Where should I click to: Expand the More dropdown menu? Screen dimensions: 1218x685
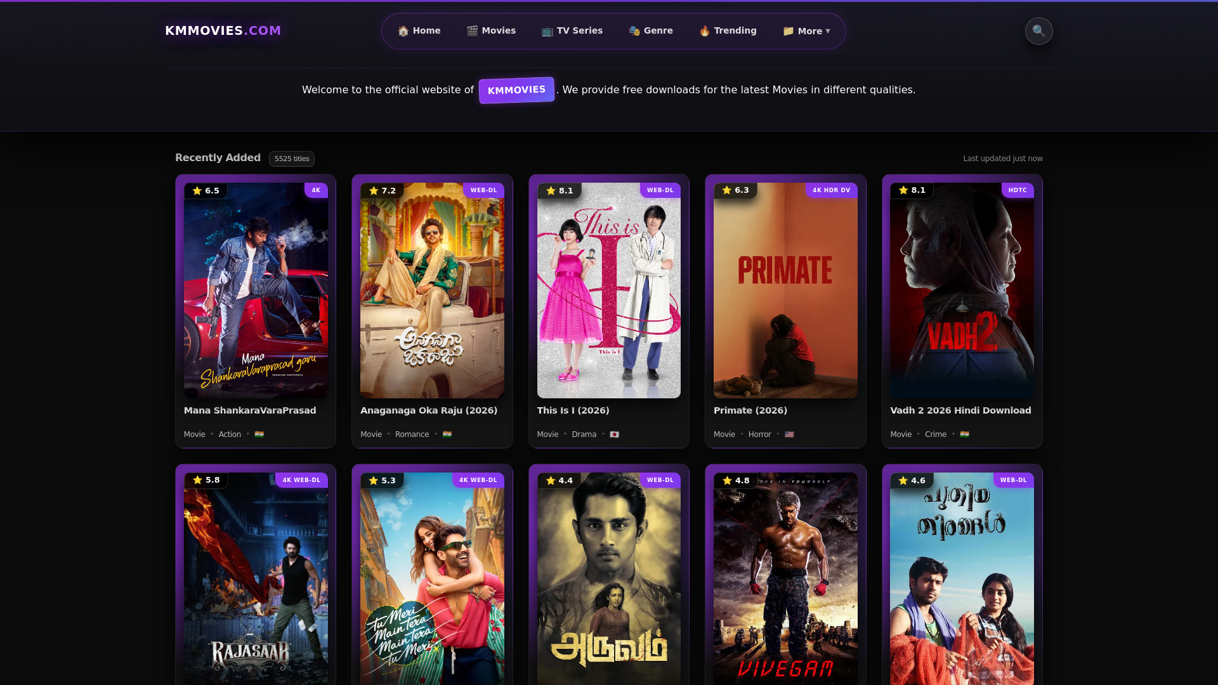[x=806, y=31]
